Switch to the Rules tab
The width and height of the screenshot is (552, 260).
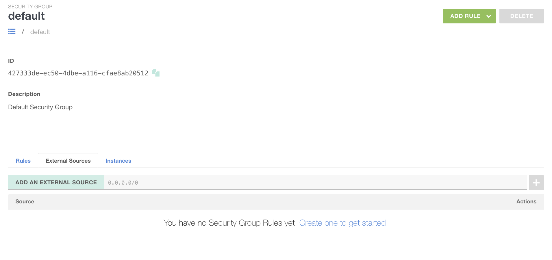tap(23, 161)
